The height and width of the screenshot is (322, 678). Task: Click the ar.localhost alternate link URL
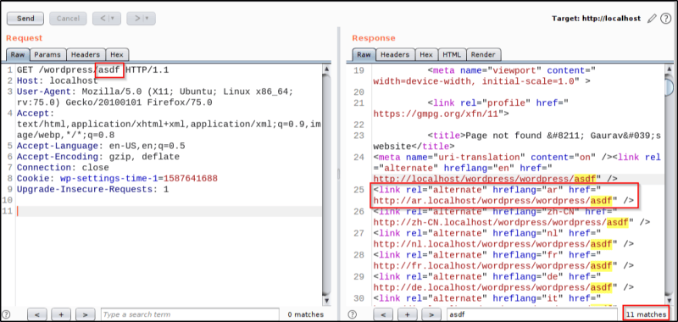[x=493, y=201]
